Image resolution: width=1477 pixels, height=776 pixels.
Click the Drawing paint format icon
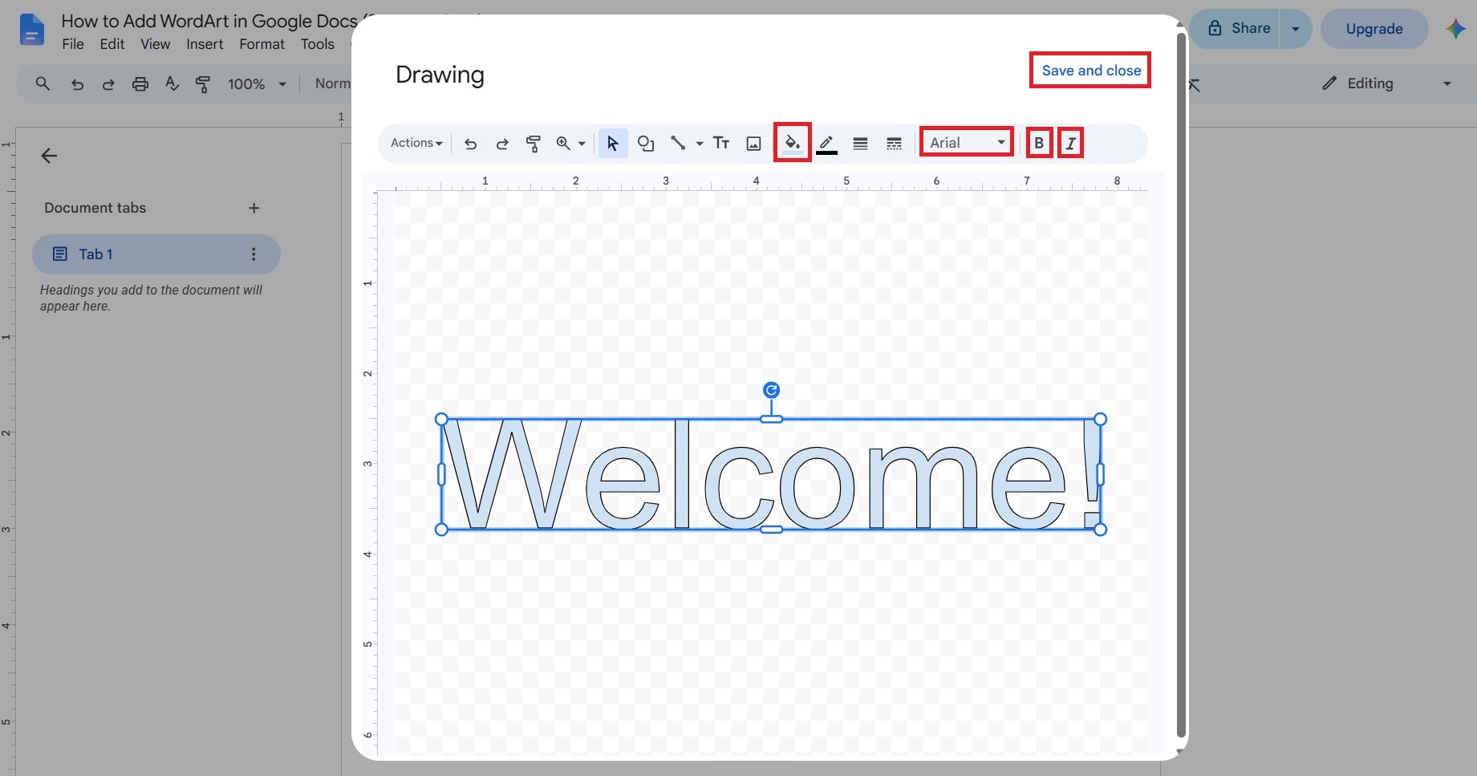click(x=533, y=144)
